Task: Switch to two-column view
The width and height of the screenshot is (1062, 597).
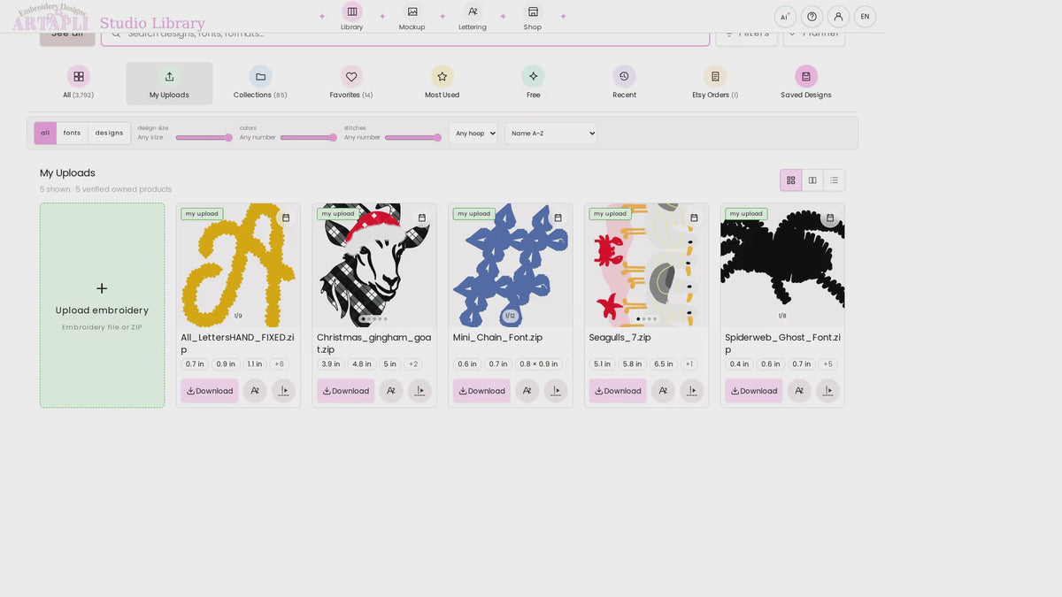Action: coord(812,180)
